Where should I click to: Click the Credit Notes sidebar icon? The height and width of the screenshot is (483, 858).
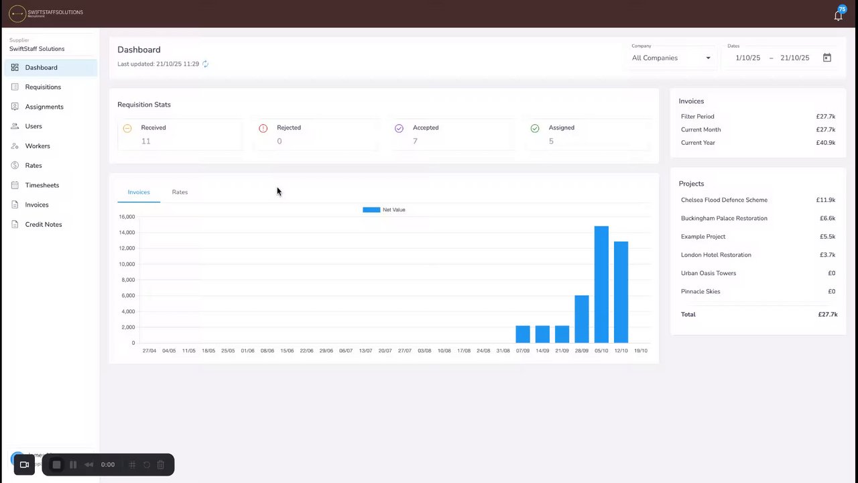coord(15,224)
